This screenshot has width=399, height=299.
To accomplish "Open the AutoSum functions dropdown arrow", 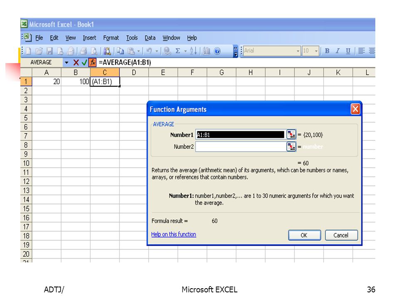I will click(185, 51).
